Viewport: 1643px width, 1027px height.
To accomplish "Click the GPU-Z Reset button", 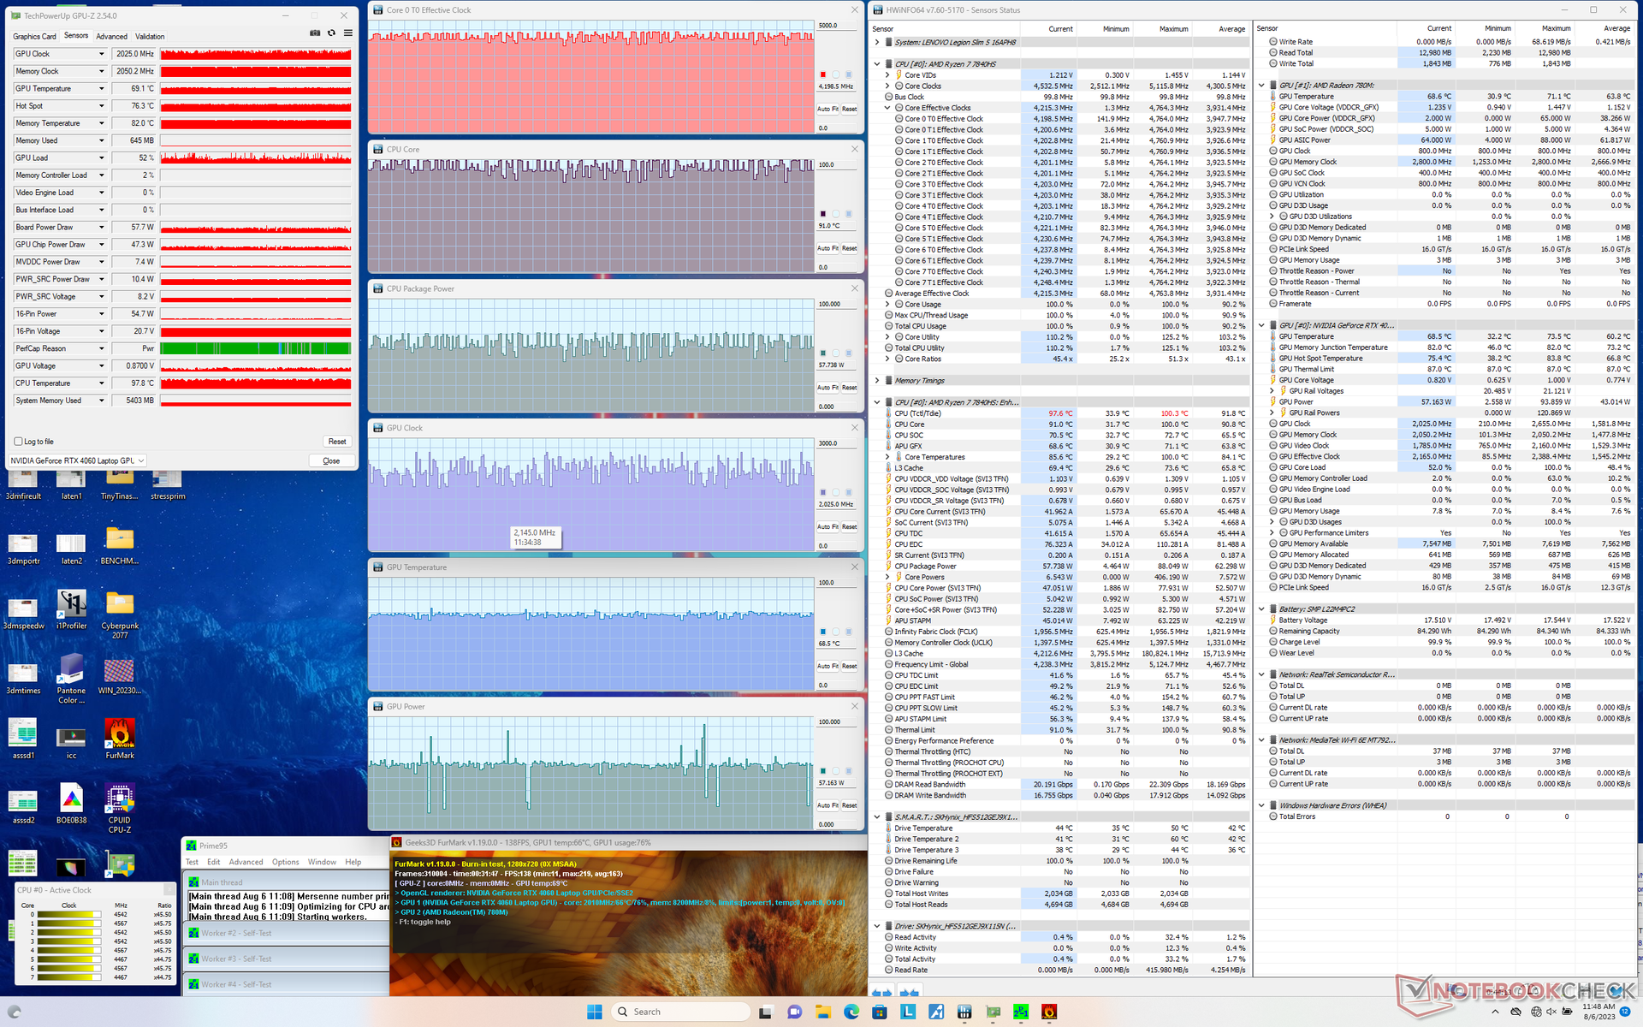I will tap(337, 442).
